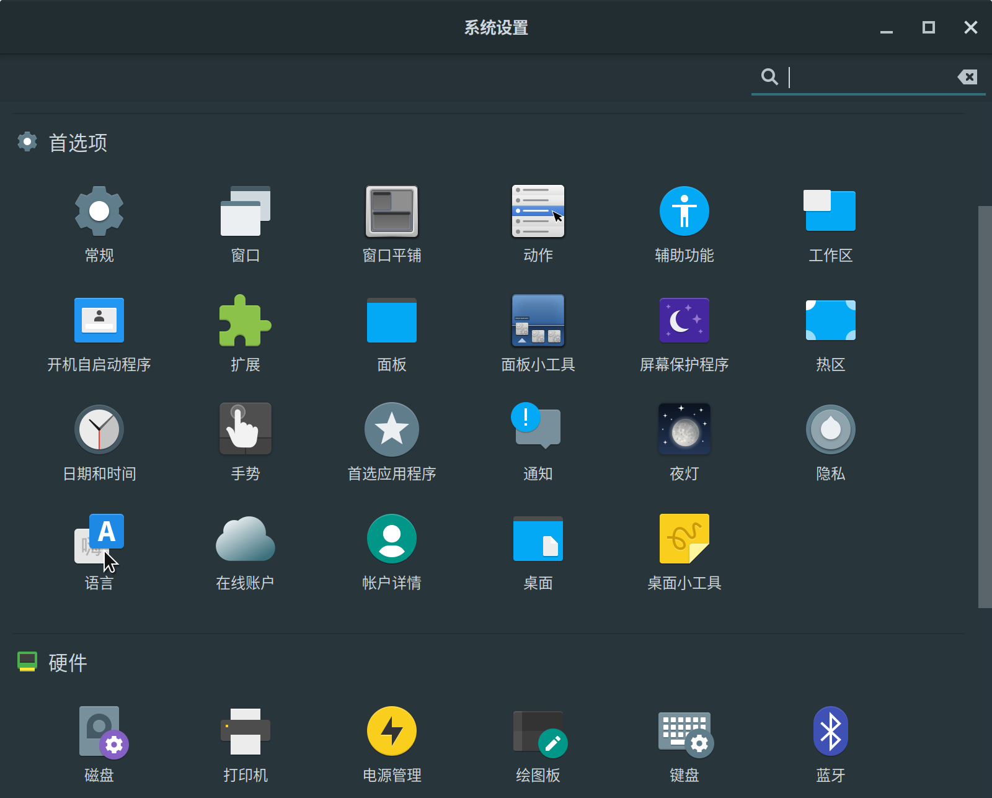Open the 隐私 privacy settings
This screenshot has width=992, height=798.
[x=830, y=429]
